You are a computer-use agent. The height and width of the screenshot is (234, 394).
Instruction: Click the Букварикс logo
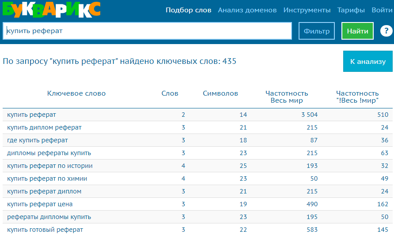[x=51, y=9]
